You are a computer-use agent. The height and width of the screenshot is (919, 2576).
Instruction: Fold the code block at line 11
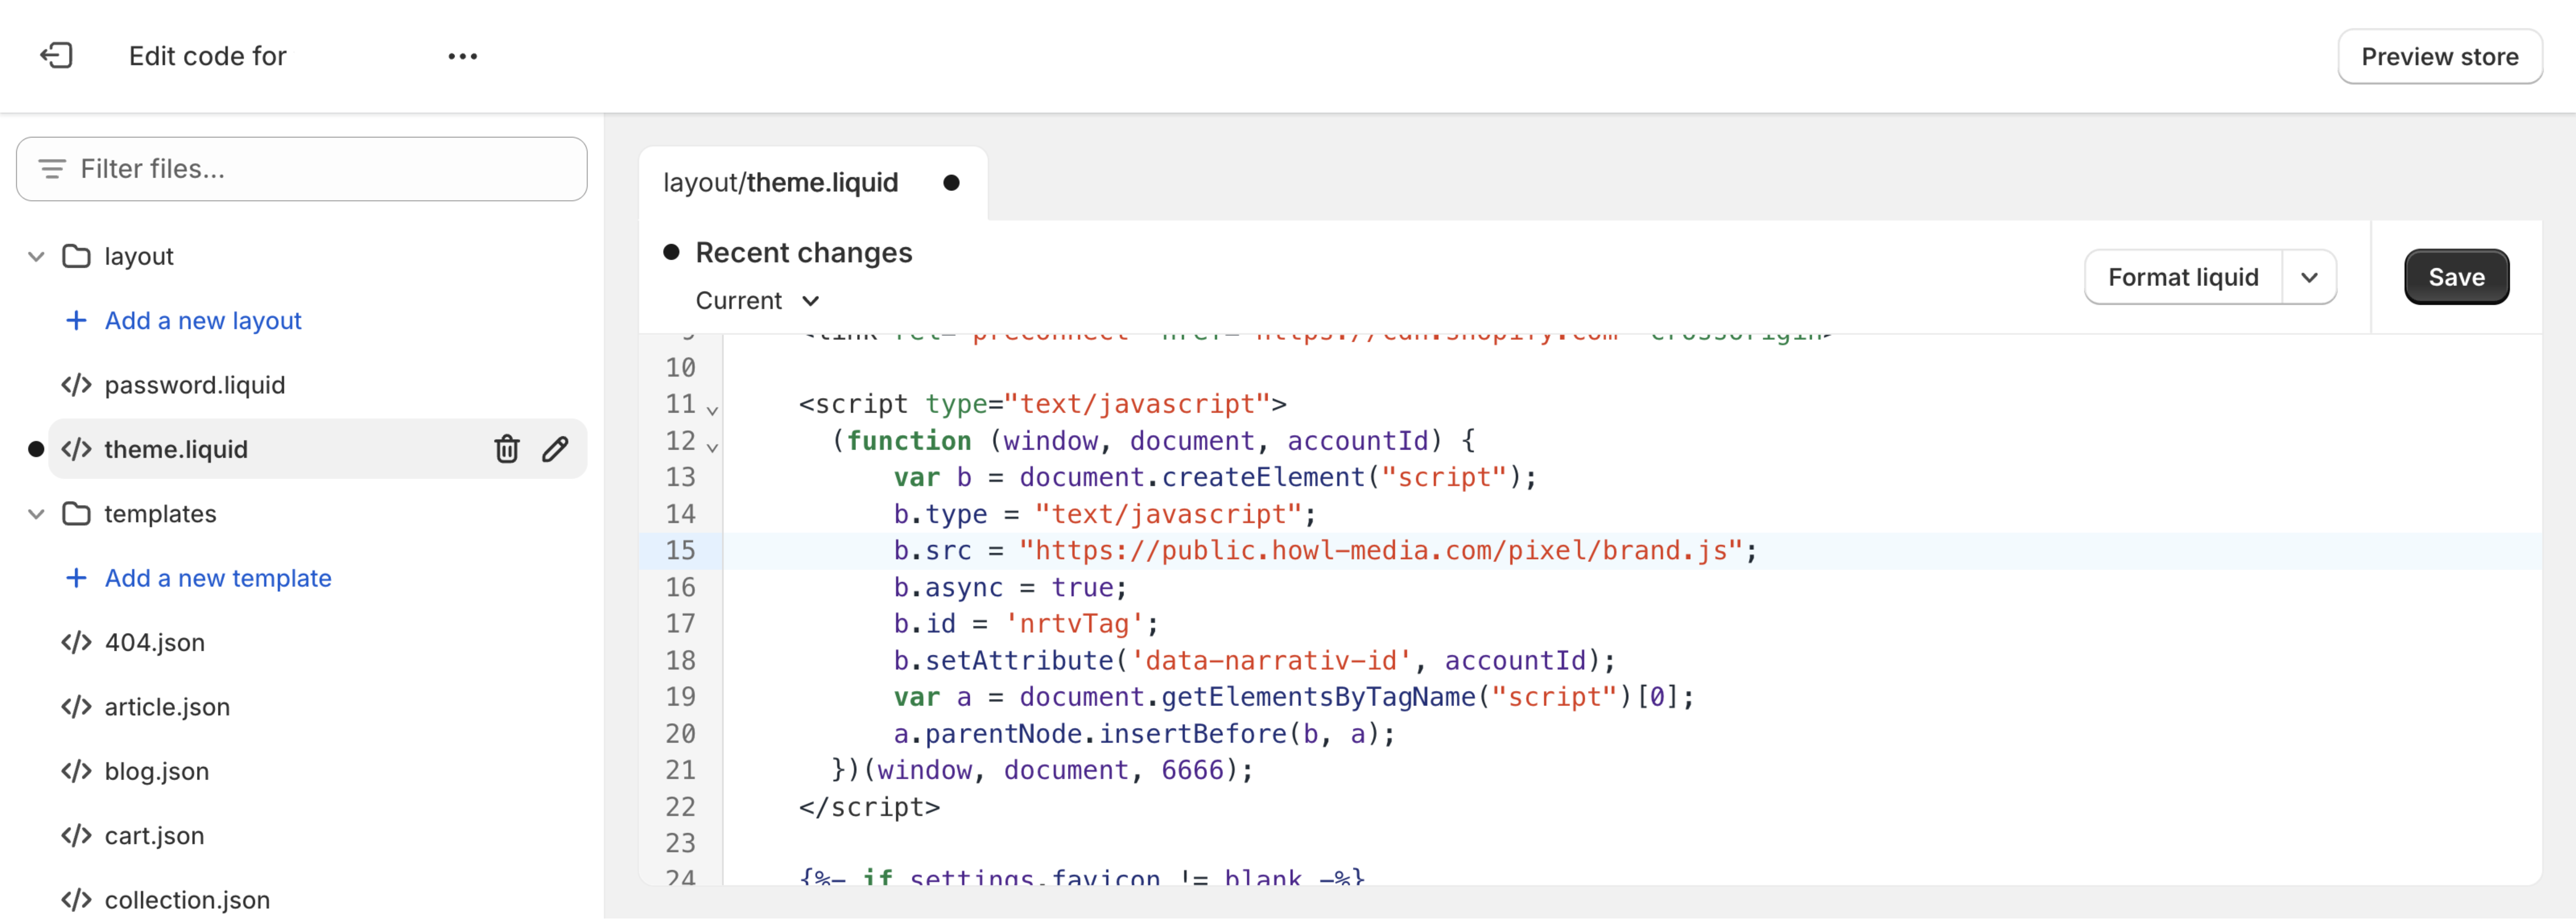[712, 410]
